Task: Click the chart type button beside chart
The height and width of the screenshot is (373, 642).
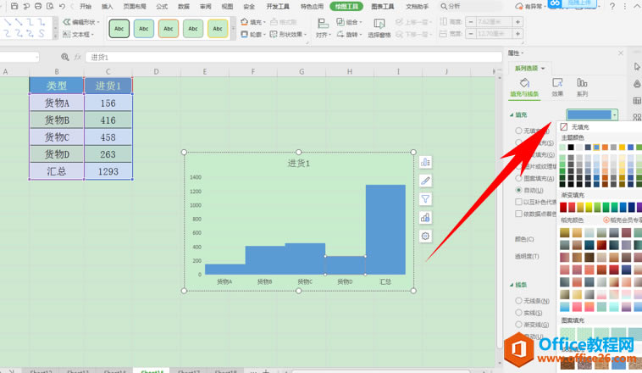Action: pos(425,218)
